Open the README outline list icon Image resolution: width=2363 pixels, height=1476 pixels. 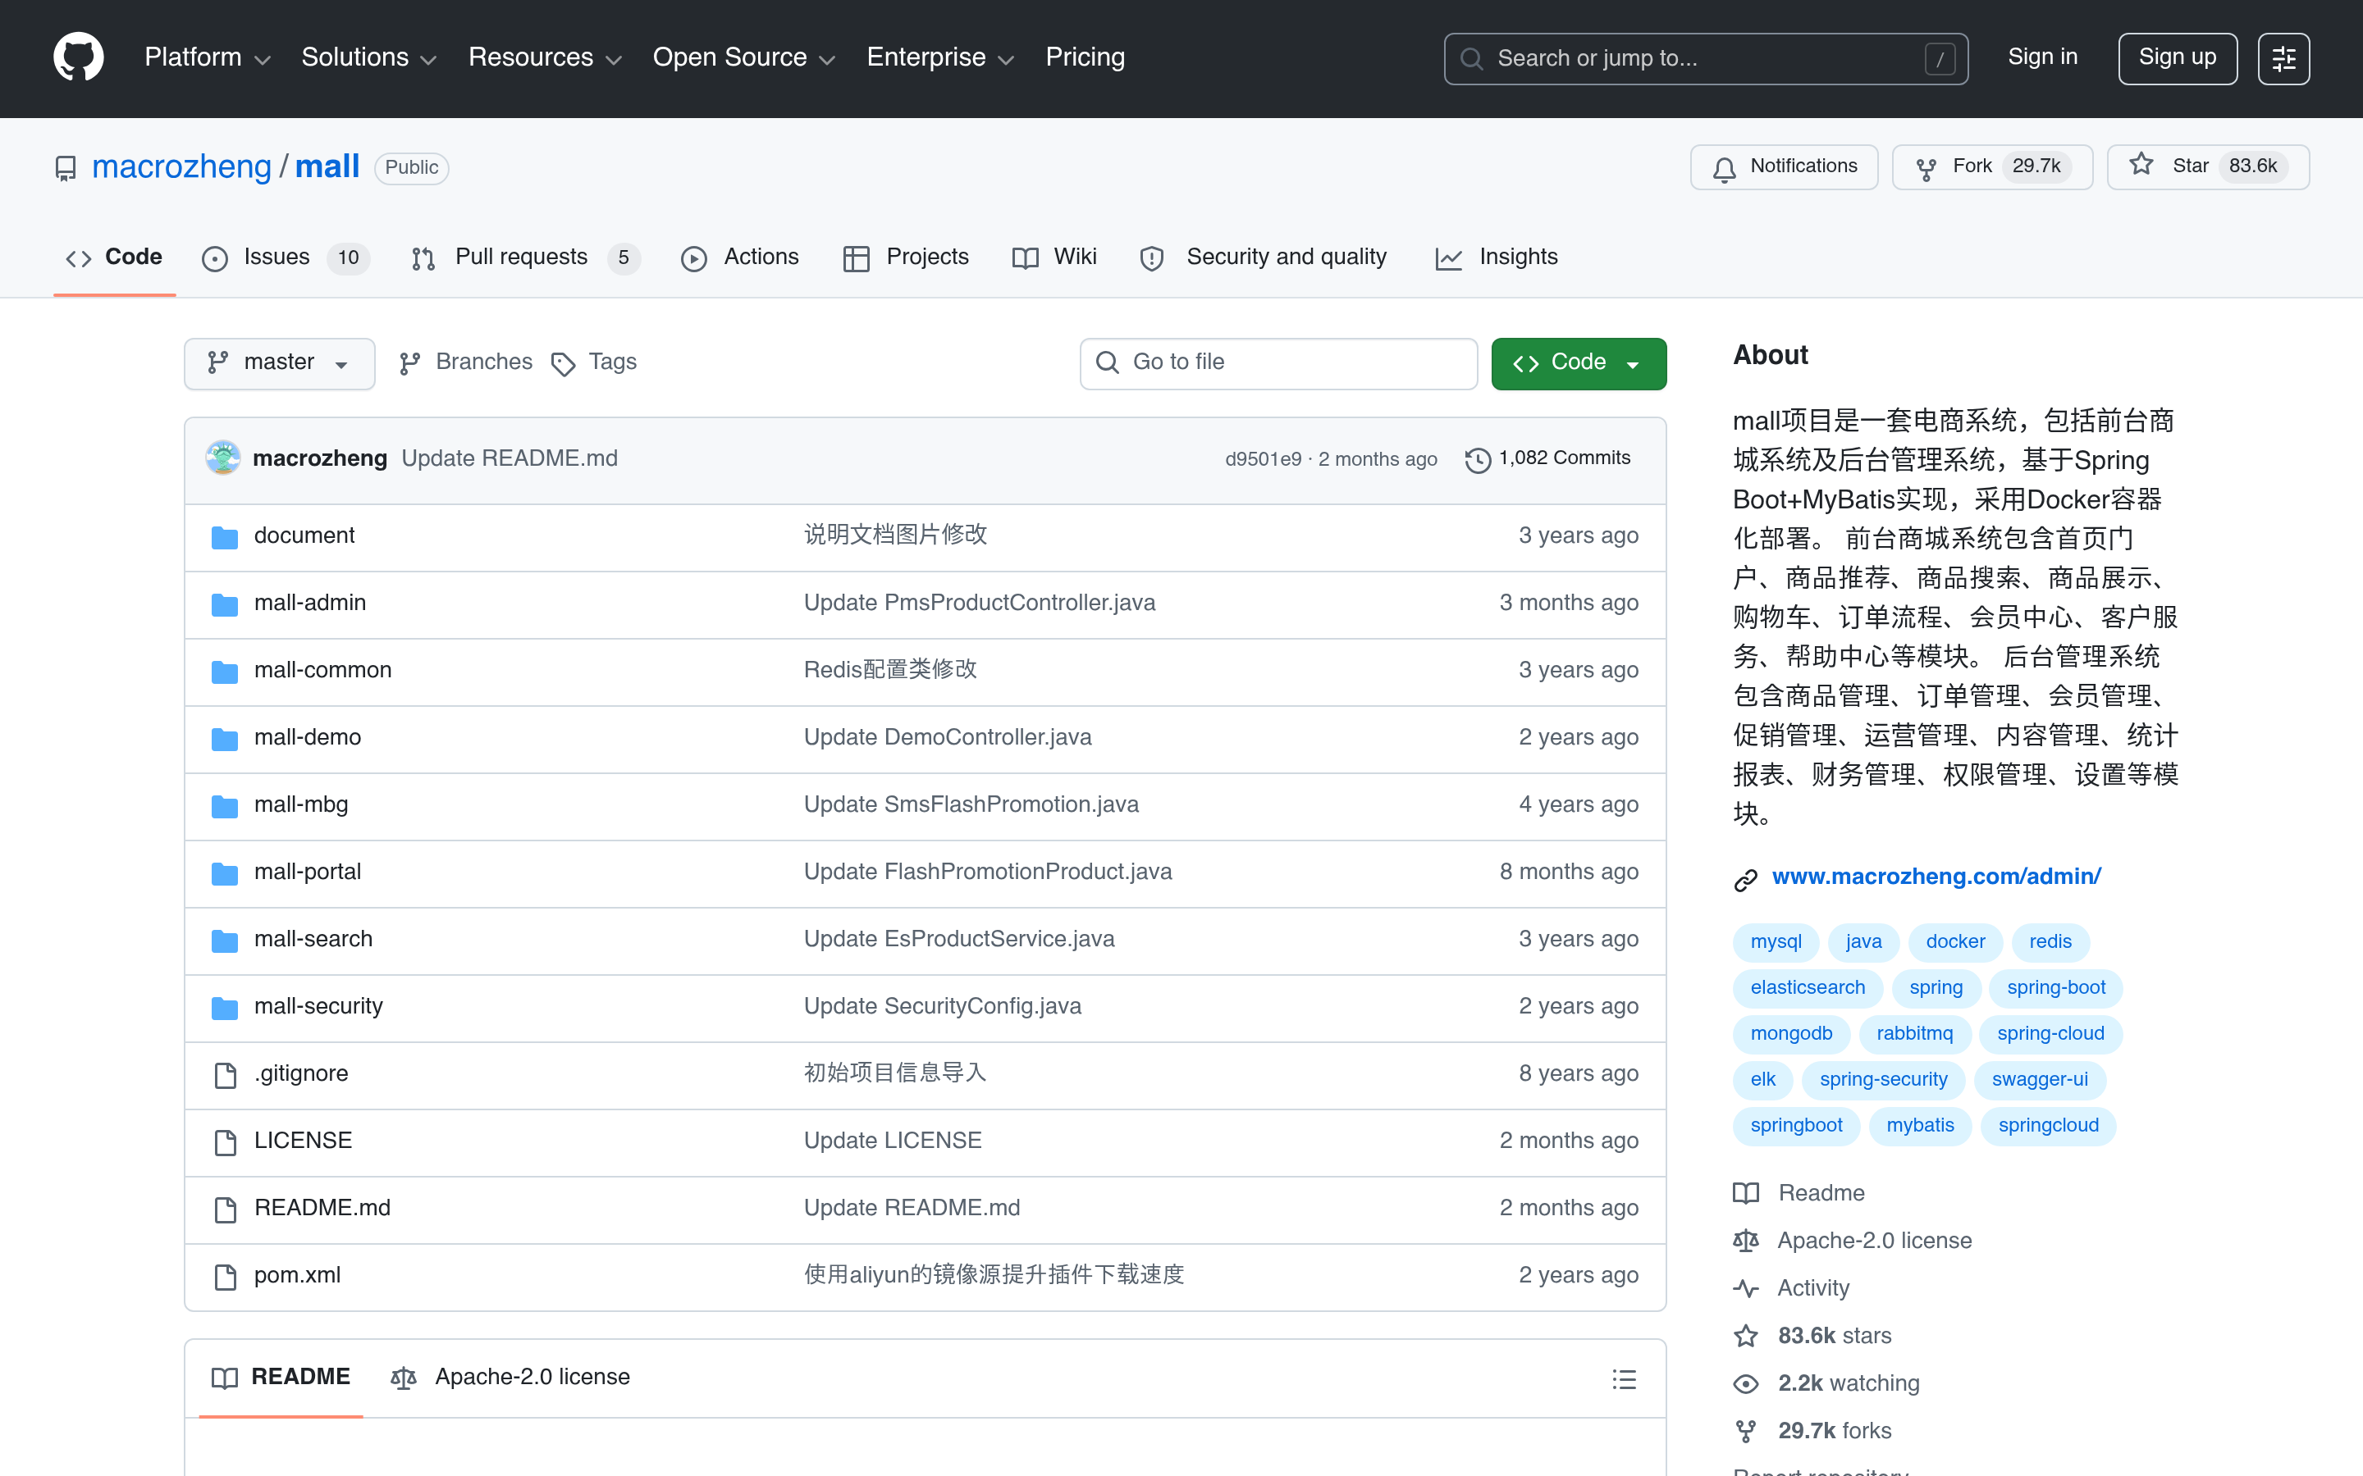(x=1624, y=1378)
